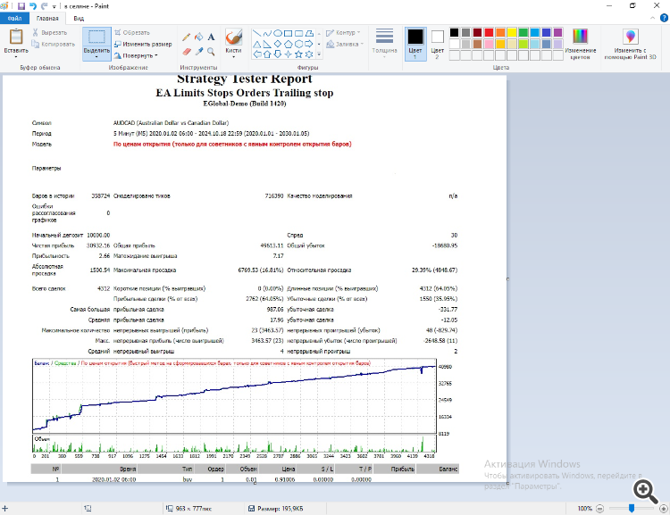Viewport: 670px width, 515px height.
Task: Choose the Six-point star shape
Action: [x=309, y=54]
